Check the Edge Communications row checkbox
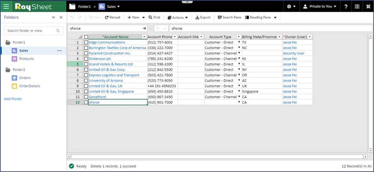The width and height of the screenshot is (374, 172). point(86,42)
